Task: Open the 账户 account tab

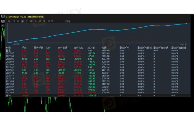Action: coord(50,21)
